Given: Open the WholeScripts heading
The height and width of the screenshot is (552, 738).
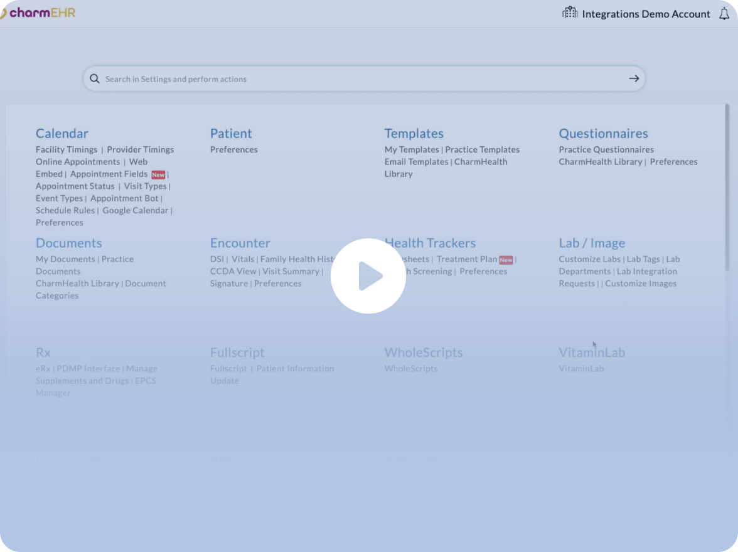Looking at the screenshot, I should pos(423,353).
